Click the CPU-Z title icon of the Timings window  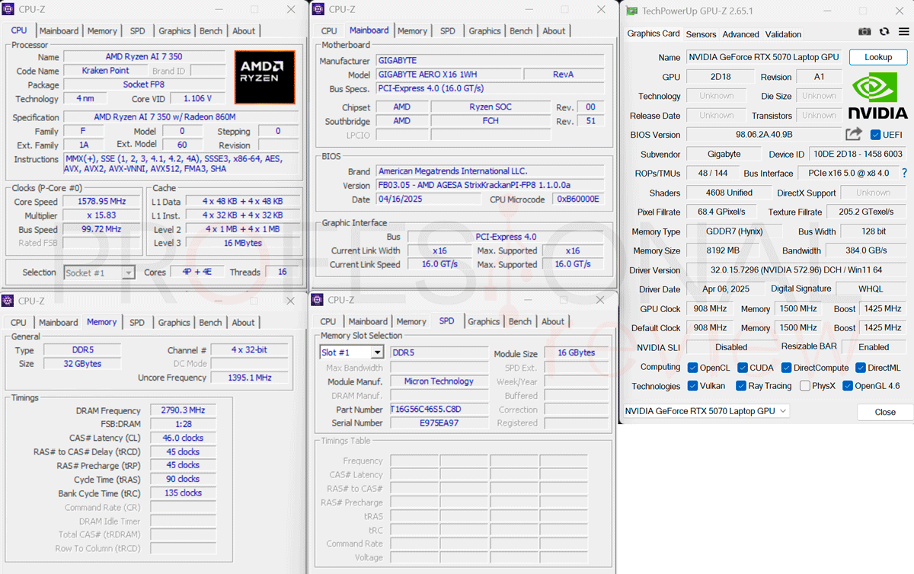pos(9,301)
